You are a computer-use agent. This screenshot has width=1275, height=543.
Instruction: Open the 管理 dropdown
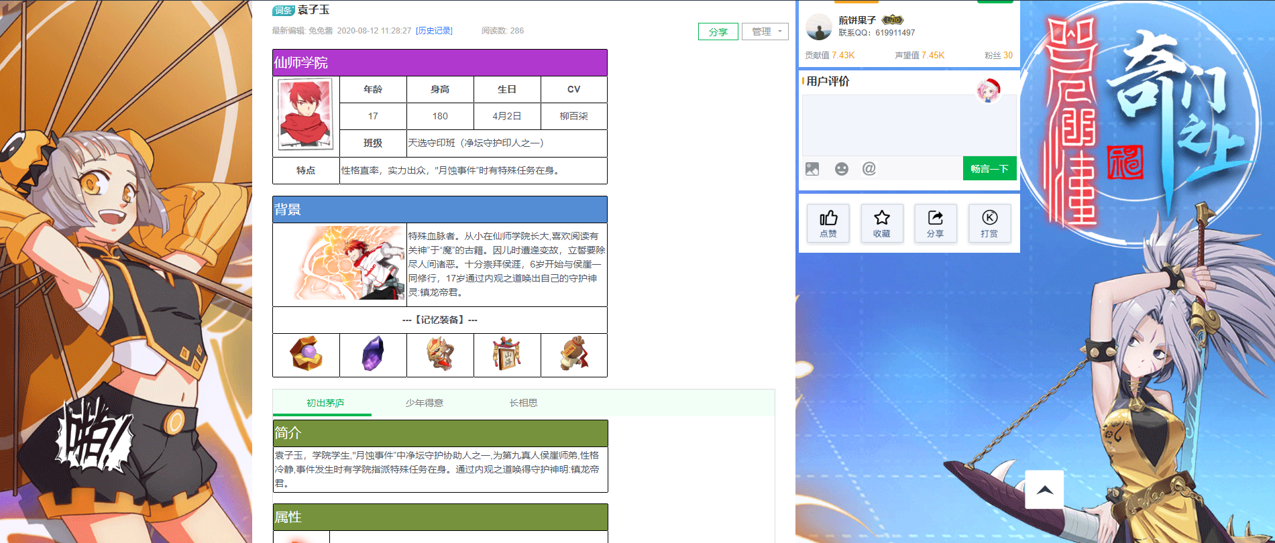click(x=765, y=32)
